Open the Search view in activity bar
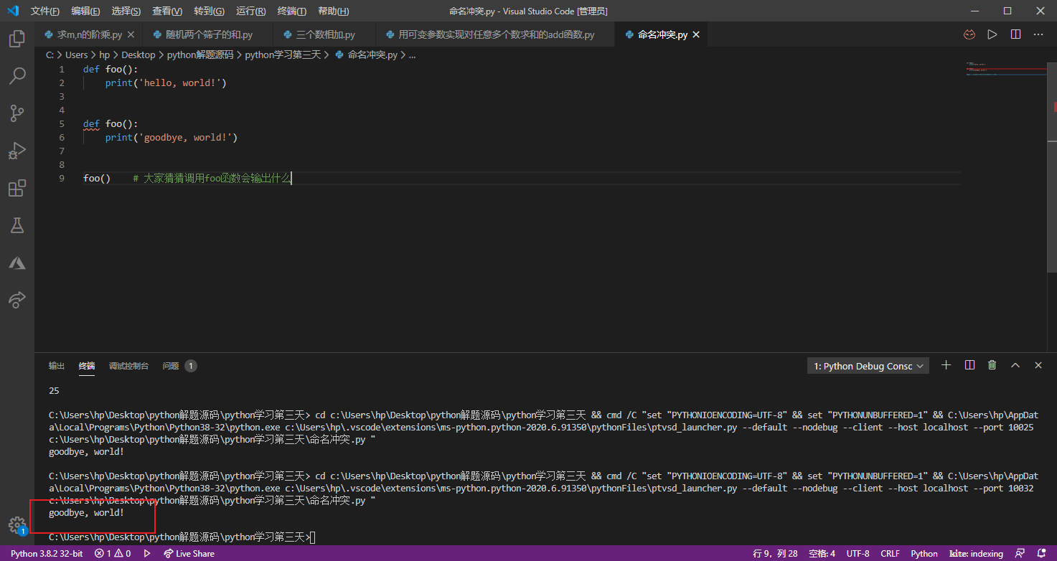This screenshot has height=561, width=1057. 17,75
